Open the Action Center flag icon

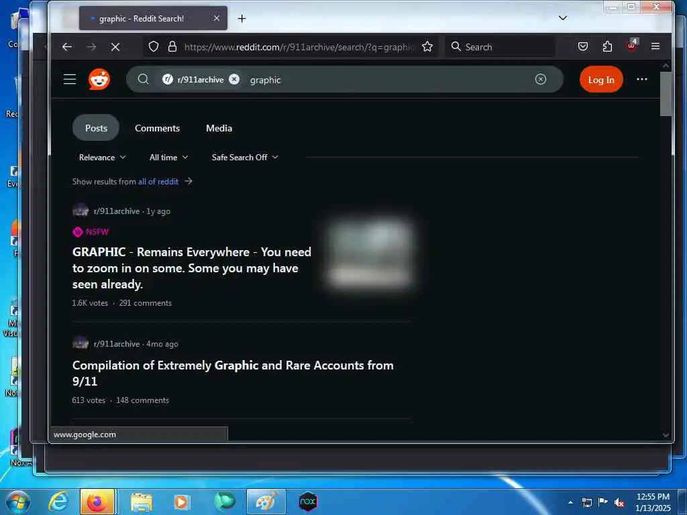[x=602, y=502]
